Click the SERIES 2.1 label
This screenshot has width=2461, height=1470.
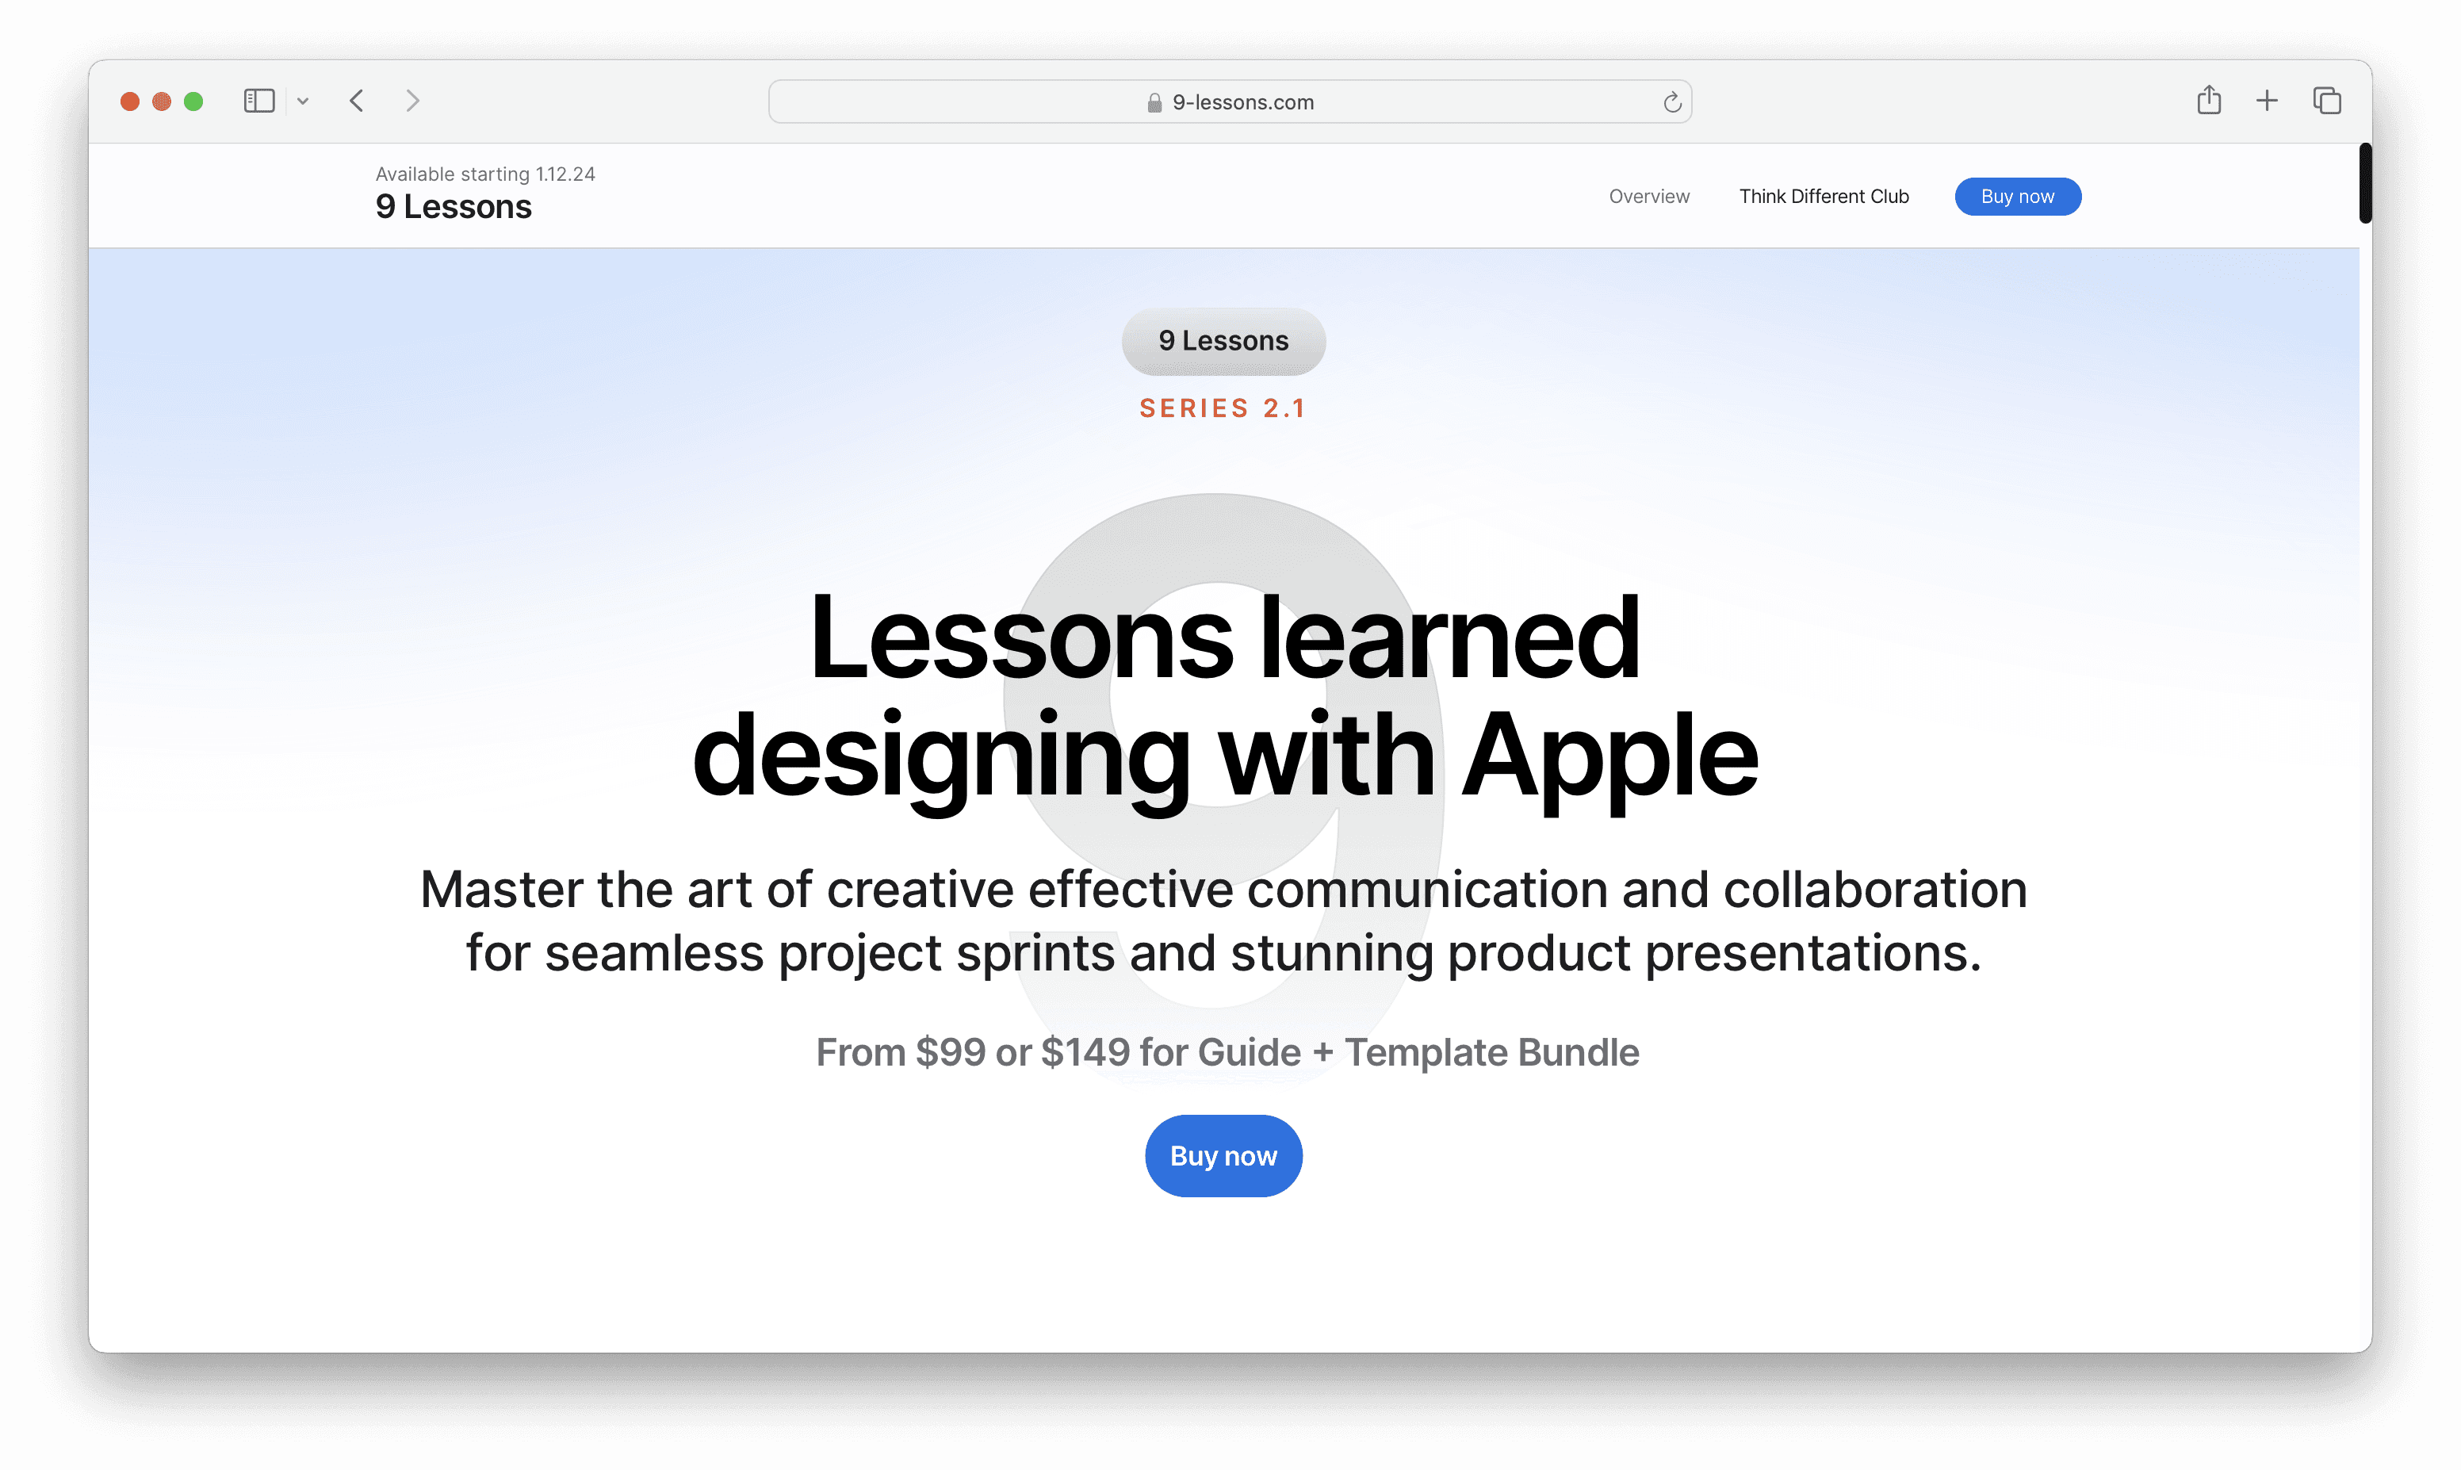click(1223, 408)
